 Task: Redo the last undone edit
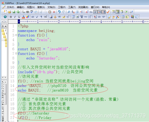pos(63,12)
